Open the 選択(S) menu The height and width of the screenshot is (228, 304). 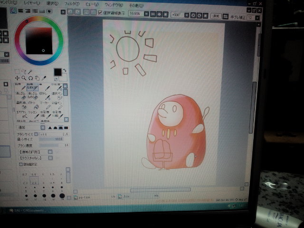52,3
